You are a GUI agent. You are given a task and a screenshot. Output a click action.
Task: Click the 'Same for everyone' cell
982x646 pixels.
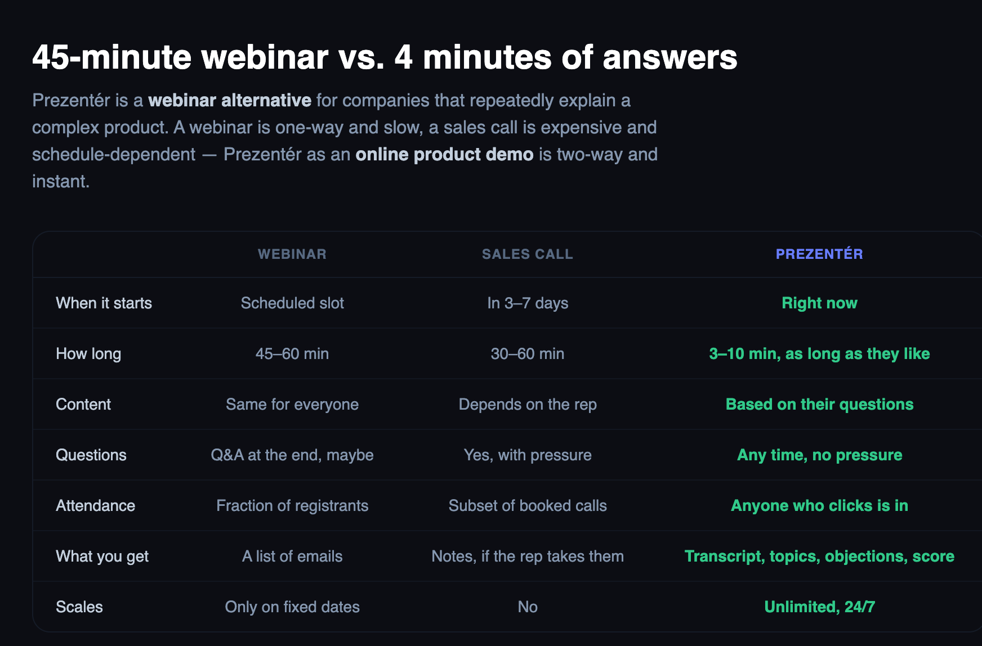pyautogui.click(x=292, y=404)
